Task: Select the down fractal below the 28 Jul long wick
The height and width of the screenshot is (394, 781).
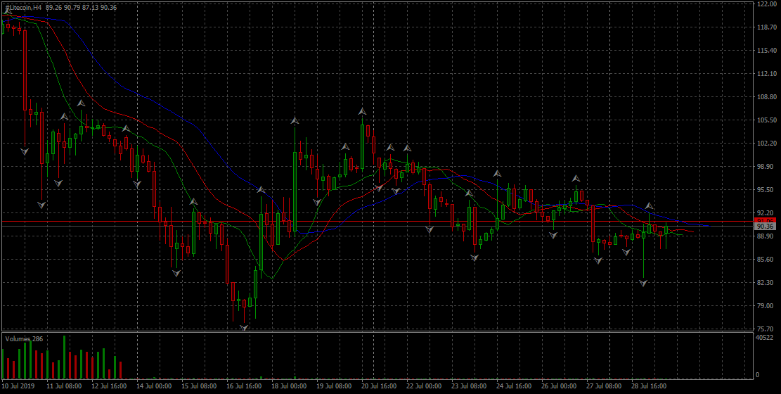Action: pyautogui.click(x=643, y=283)
